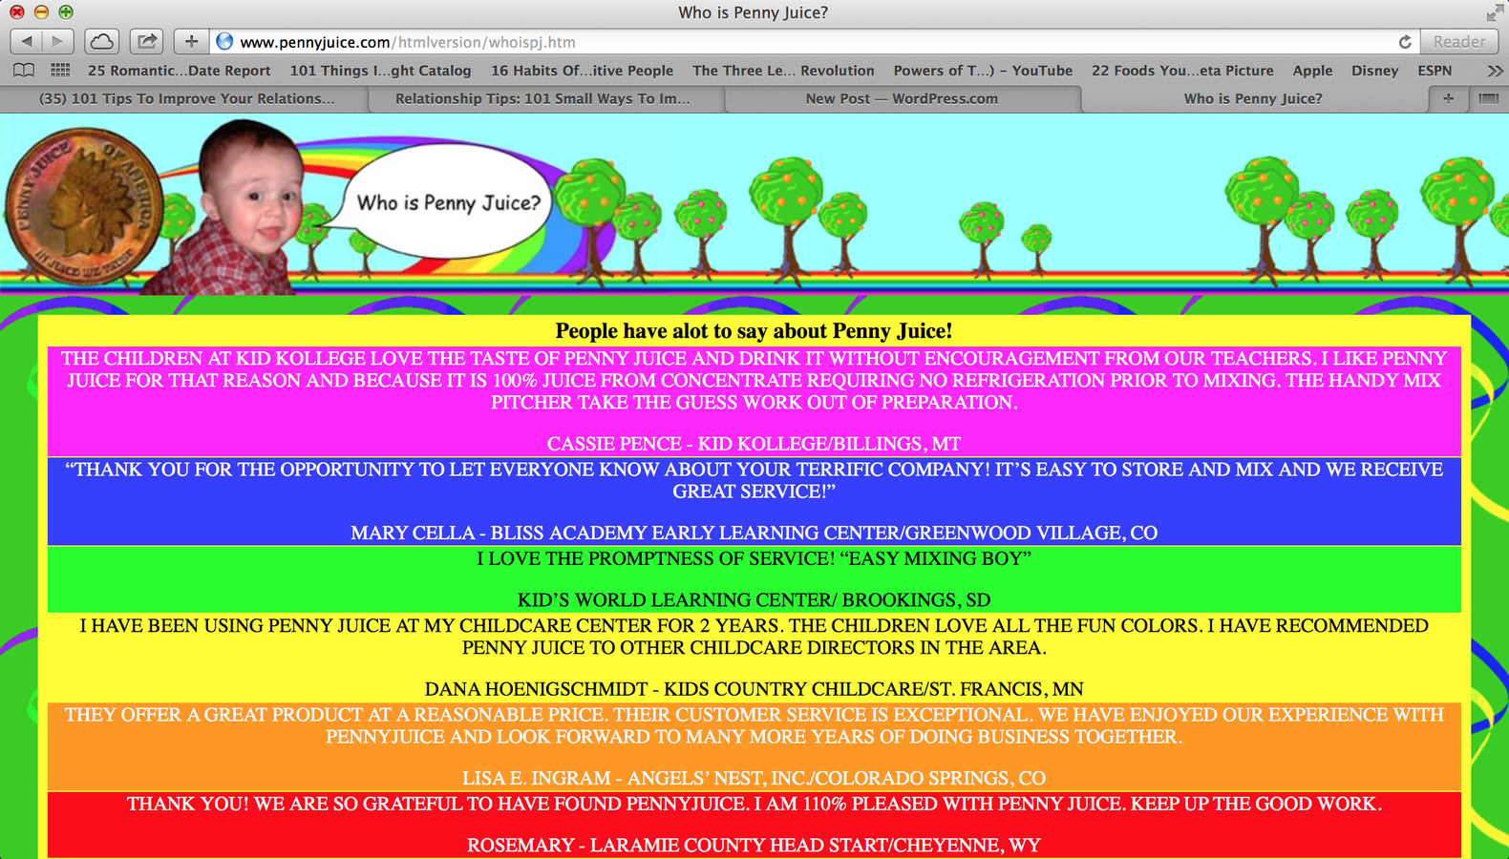The height and width of the screenshot is (859, 1509).
Task: Click the 'Who is Penny Juice?' speech bubble
Action: point(449,202)
